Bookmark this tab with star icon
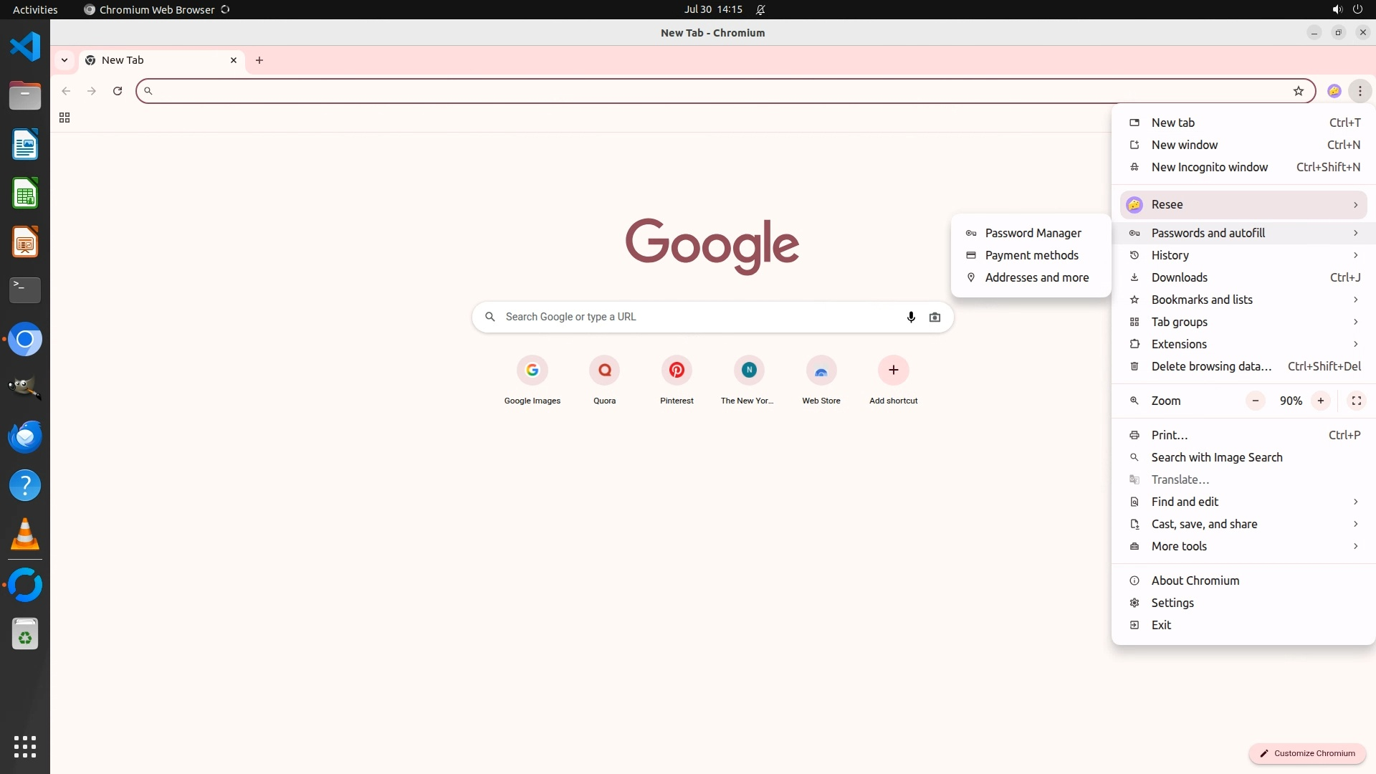The image size is (1376, 774). tap(1298, 91)
